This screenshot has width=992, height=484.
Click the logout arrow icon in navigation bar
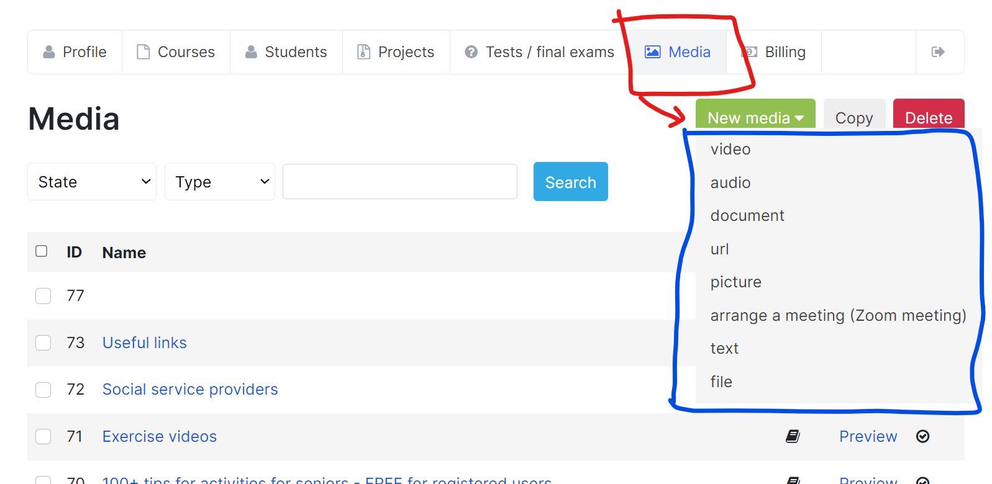pyautogui.click(x=938, y=52)
